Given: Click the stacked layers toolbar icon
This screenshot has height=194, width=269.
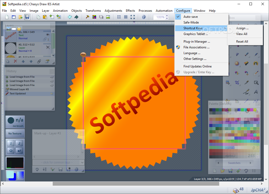Looking at the screenshot, I should 101,17.
